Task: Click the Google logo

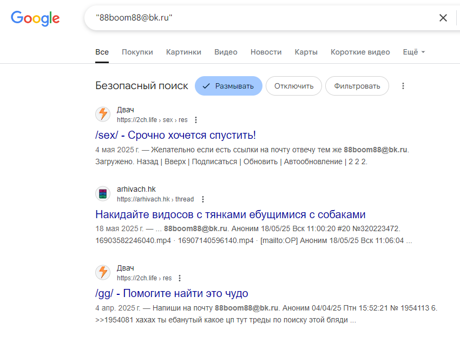Action: click(x=35, y=18)
